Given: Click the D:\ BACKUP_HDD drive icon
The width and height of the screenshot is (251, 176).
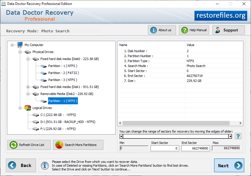Looking at the screenshot, I should (35, 122).
